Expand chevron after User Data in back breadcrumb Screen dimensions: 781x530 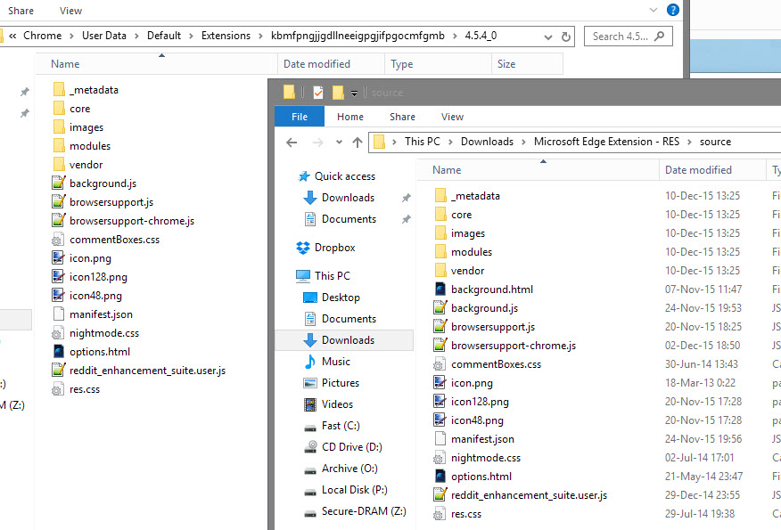point(136,36)
